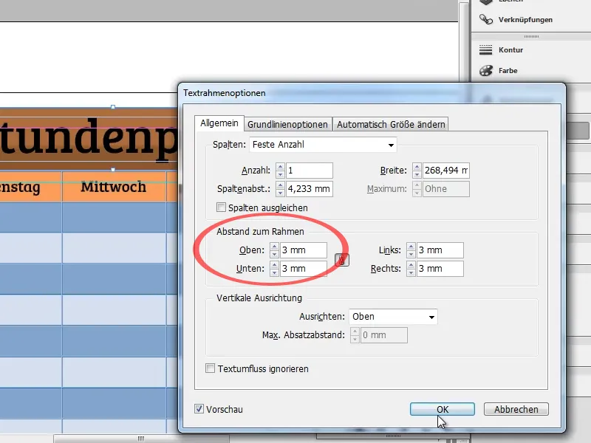This screenshot has height=443, width=591.
Task: Increase the Unten inset with up arrow
Action: point(274,265)
